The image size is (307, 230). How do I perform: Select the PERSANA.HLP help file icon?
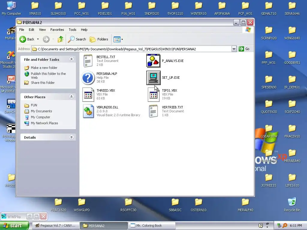[88, 78]
